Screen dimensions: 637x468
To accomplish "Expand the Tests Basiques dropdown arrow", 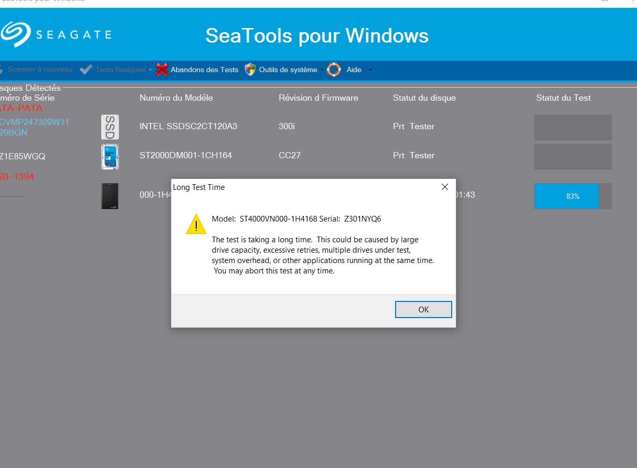I will [x=150, y=70].
